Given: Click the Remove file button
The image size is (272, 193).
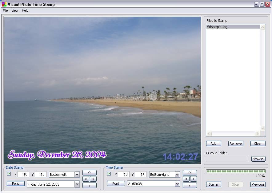Looking at the screenshot, I should point(236,144).
